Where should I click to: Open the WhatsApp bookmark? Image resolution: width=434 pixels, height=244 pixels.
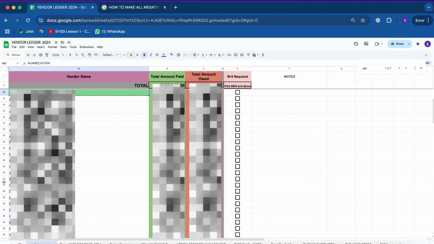click(110, 31)
